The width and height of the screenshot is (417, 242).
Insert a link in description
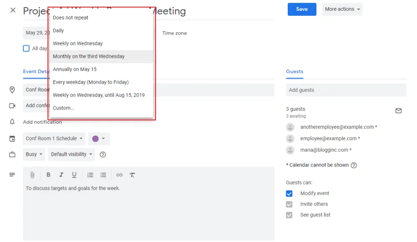(x=119, y=175)
